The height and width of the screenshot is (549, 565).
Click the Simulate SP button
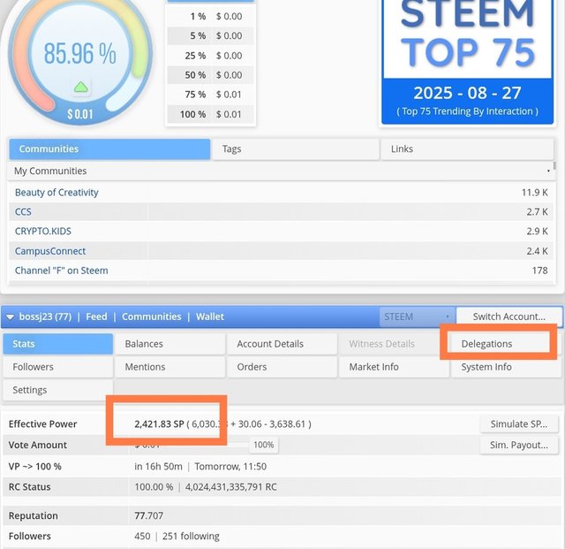click(x=519, y=424)
